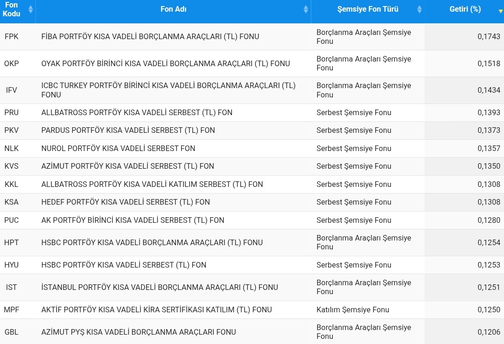This screenshot has height=344, width=504.
Task: Open AZİMUT PORTFÖY KISA VADELİ SERBEST fund
Action: click(x=127, y=166)
